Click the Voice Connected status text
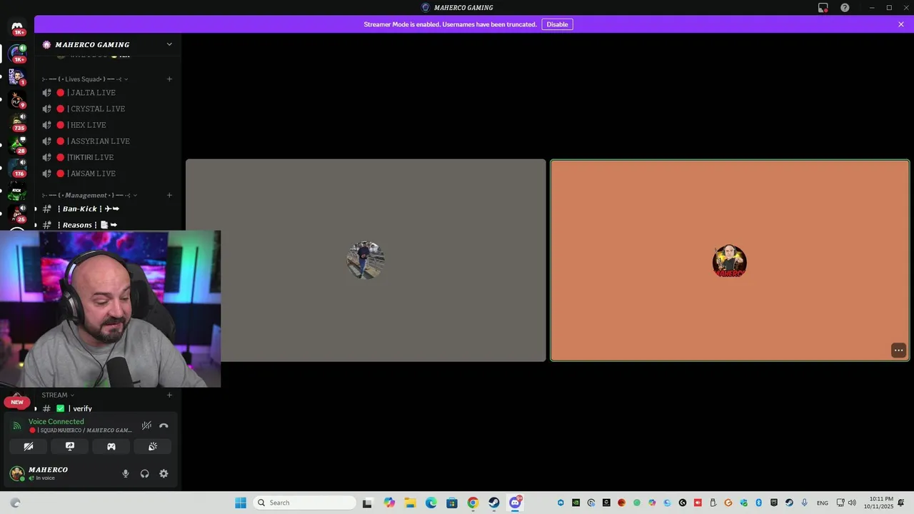This screenshot has height=514, width=914. pyautogui.click(x=56, y=421)
